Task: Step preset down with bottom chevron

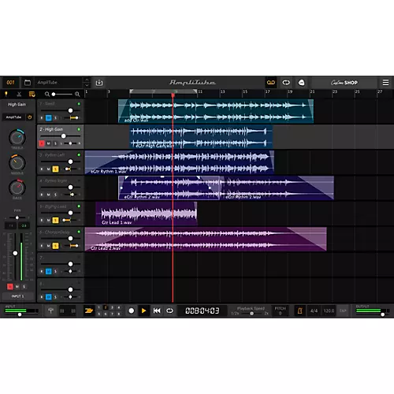Action: [x=87, y=85]
